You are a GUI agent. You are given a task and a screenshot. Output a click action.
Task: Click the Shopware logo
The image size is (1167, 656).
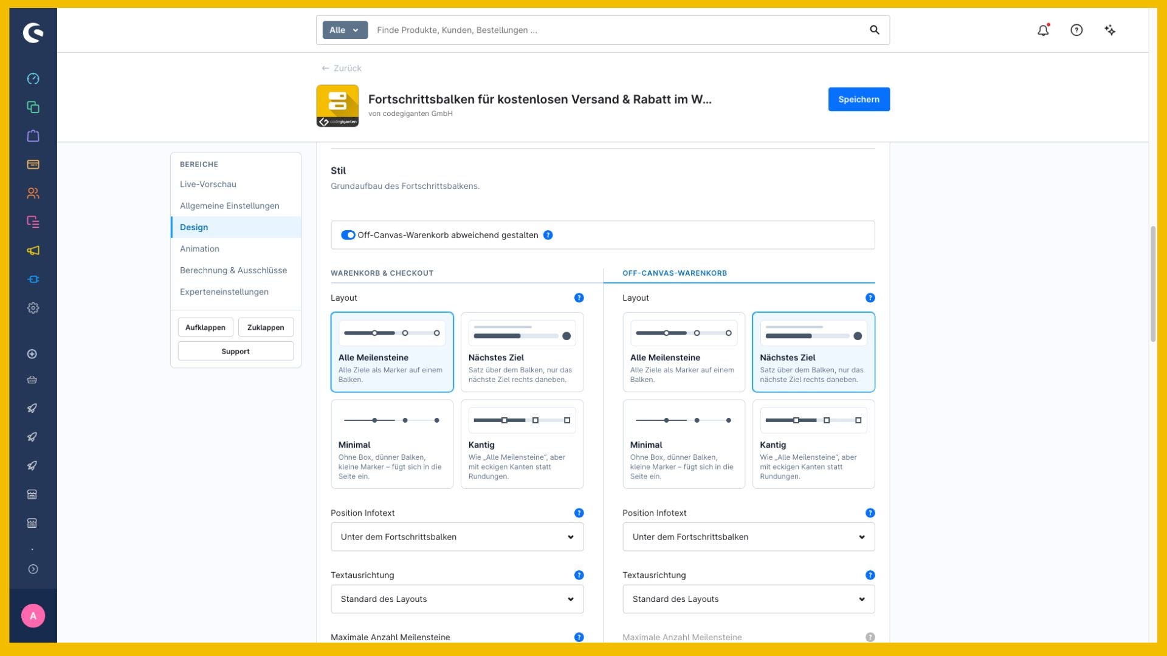(33, 32)
